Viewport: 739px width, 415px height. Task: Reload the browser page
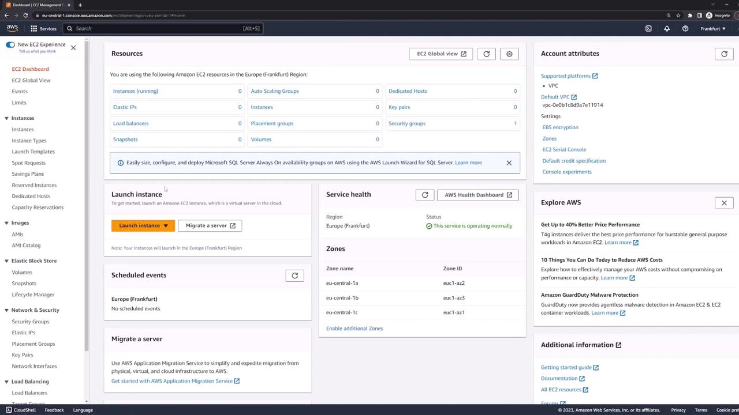click(x=25, y=16)
